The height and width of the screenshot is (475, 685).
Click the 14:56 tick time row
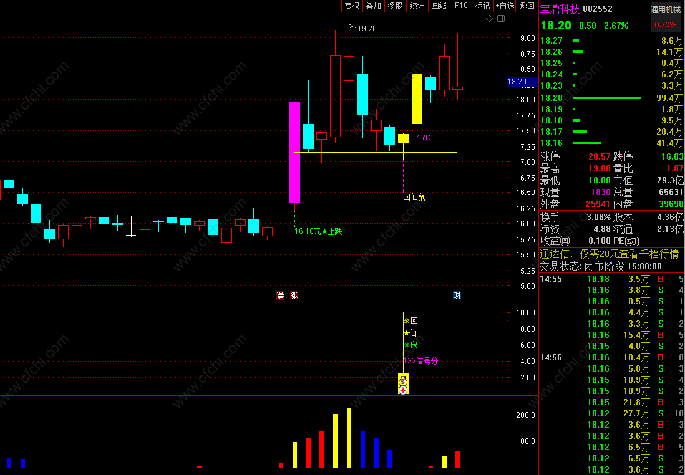tap(611, 358)
